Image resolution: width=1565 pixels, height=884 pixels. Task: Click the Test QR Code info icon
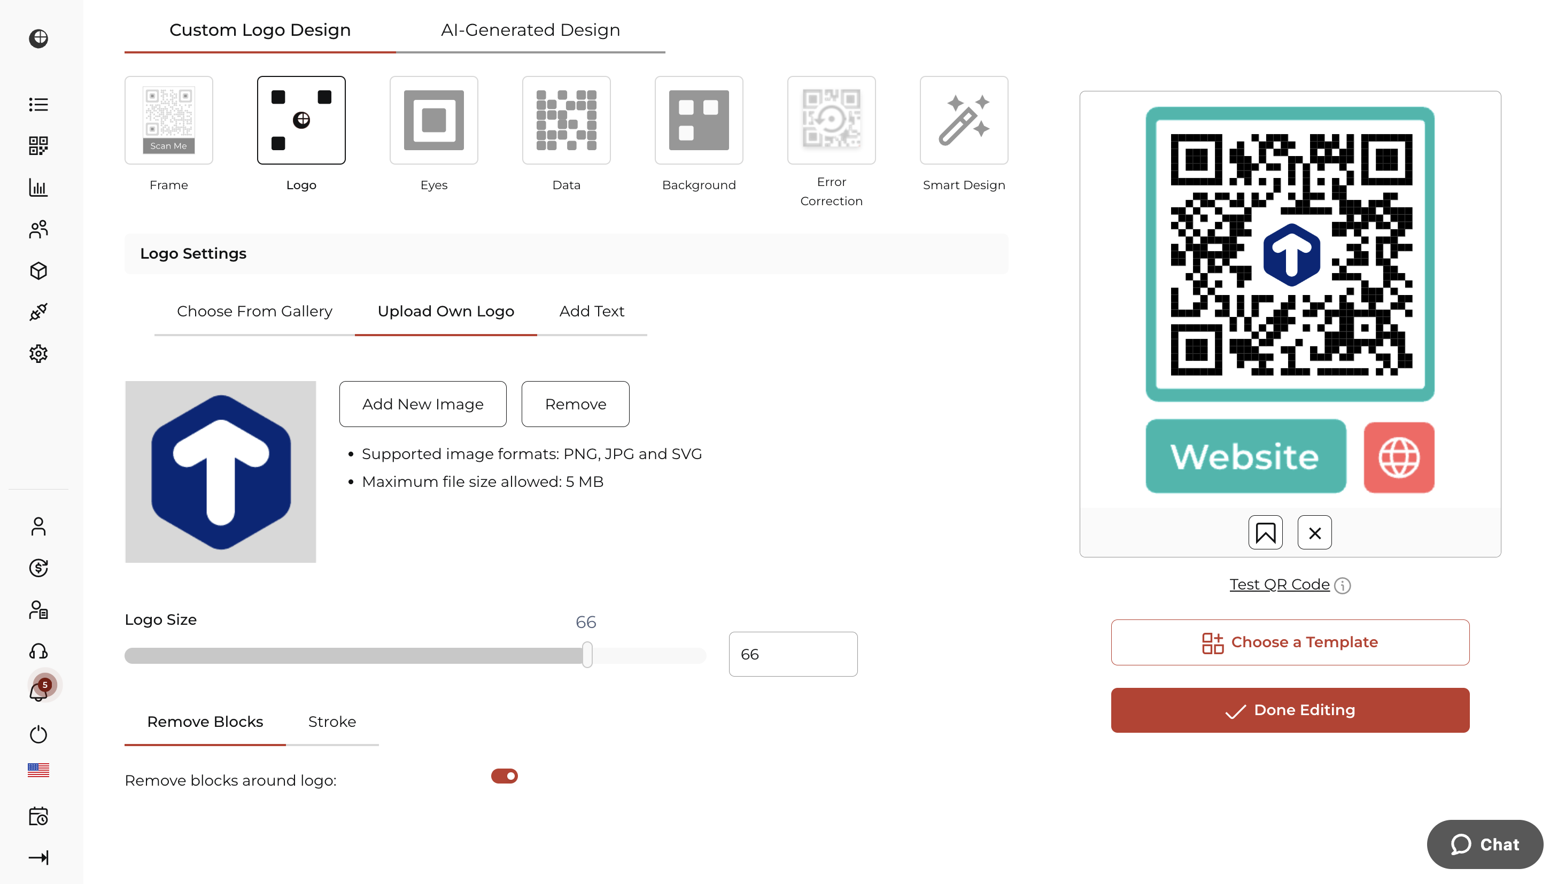click(1343, 586)
